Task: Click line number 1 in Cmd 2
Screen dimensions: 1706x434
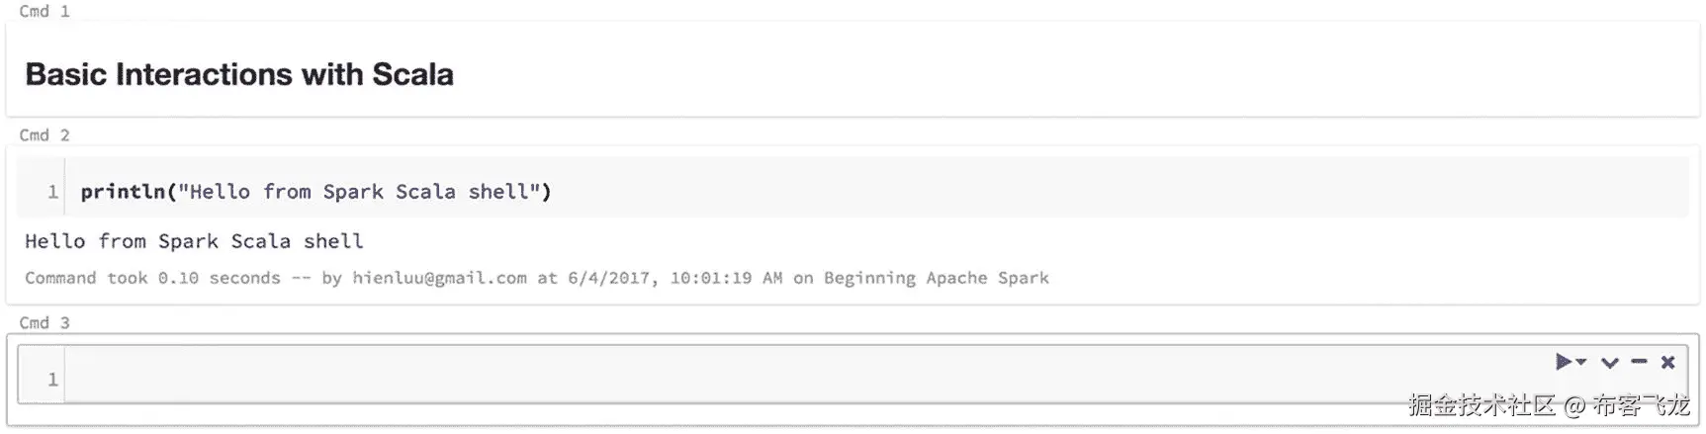Action: (52, 192)
